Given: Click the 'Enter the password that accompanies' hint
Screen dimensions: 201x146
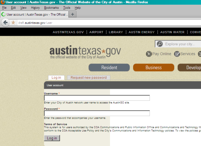Looking at the screenshot, I should (x=75, y=118).
